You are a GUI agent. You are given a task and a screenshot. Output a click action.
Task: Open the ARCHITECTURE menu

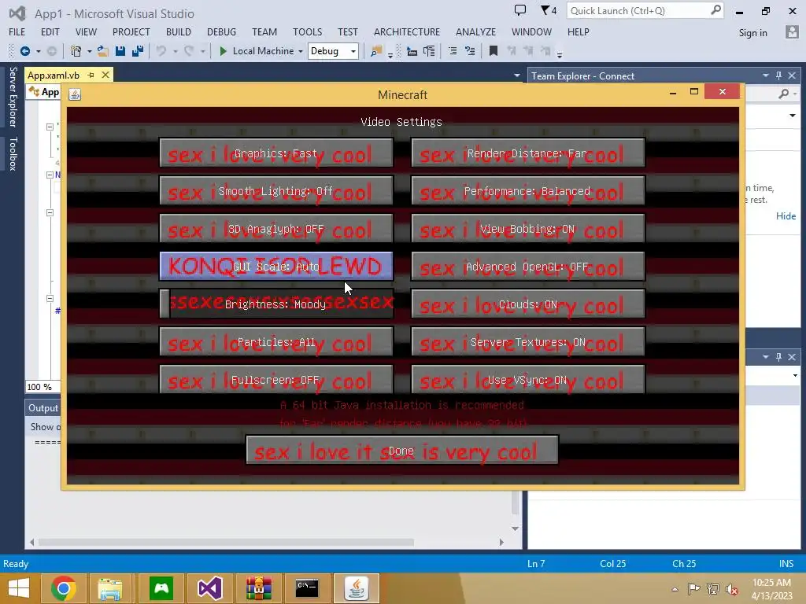(x=407, y=31)
